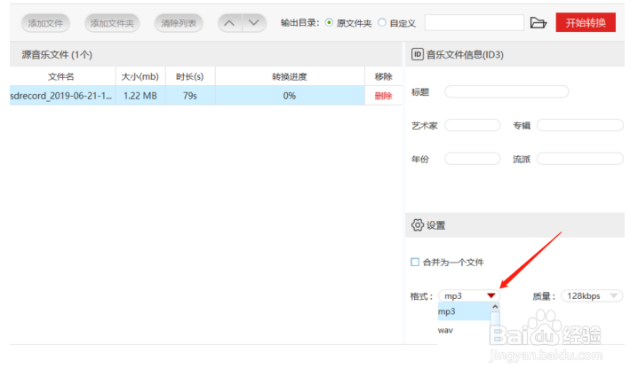Move file up with the up arrow

(x=229, y=23)
